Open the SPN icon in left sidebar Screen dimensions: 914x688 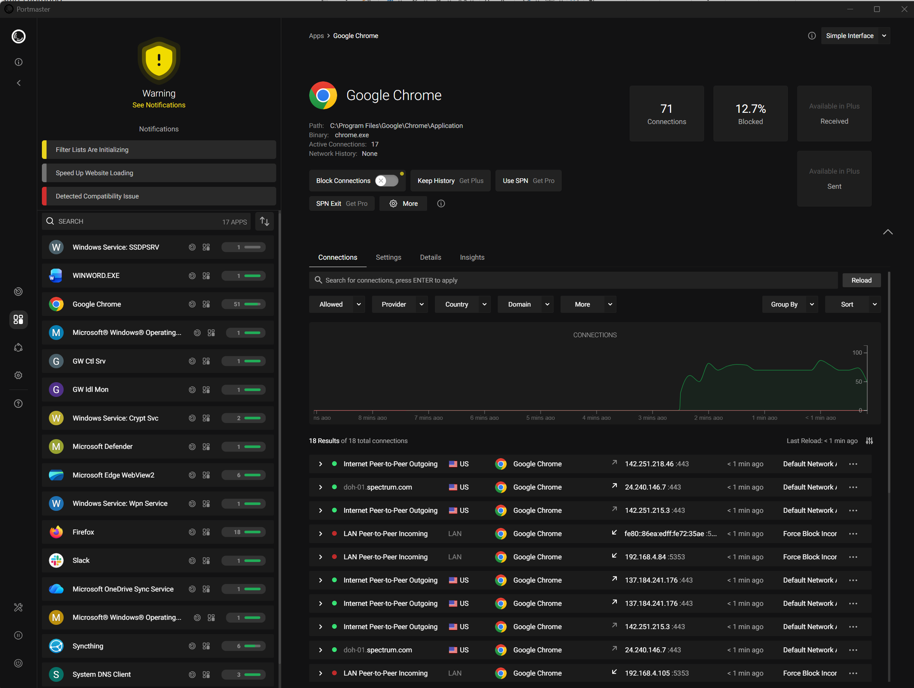pos(18,348)
